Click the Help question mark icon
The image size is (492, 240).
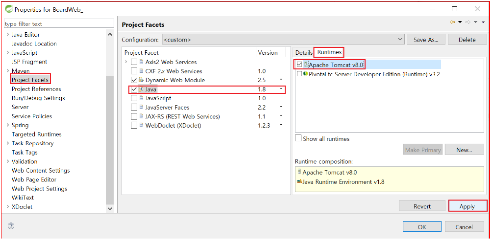[11, 226]
